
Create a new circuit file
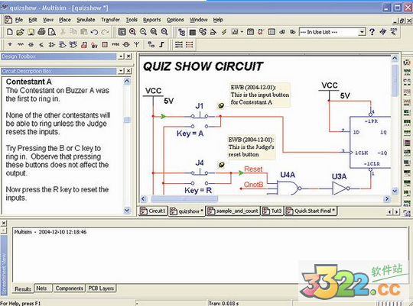click(x=10, y=32)
